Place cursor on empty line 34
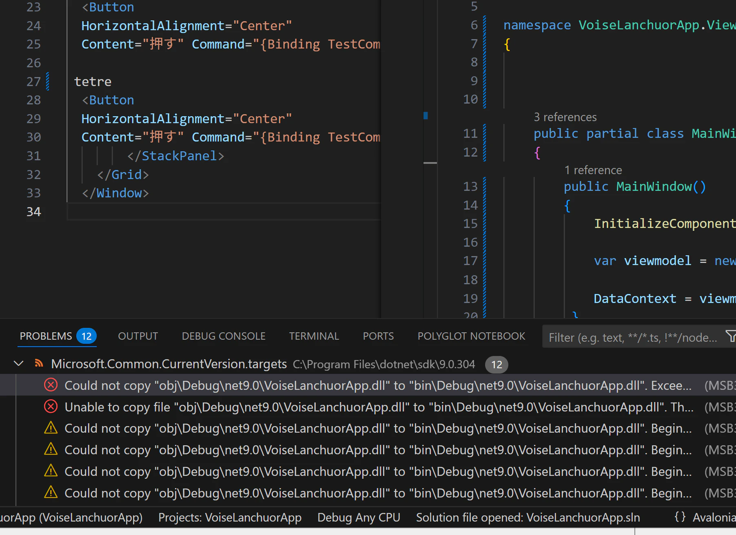Viewport: 736px width, 535px height. (224, 212)
